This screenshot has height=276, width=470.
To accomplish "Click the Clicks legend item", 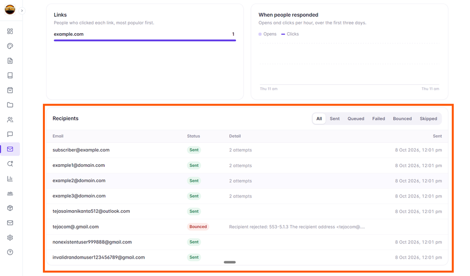I will [290, 34].
